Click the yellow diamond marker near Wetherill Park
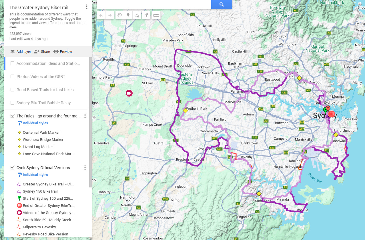 coord(185,111)
